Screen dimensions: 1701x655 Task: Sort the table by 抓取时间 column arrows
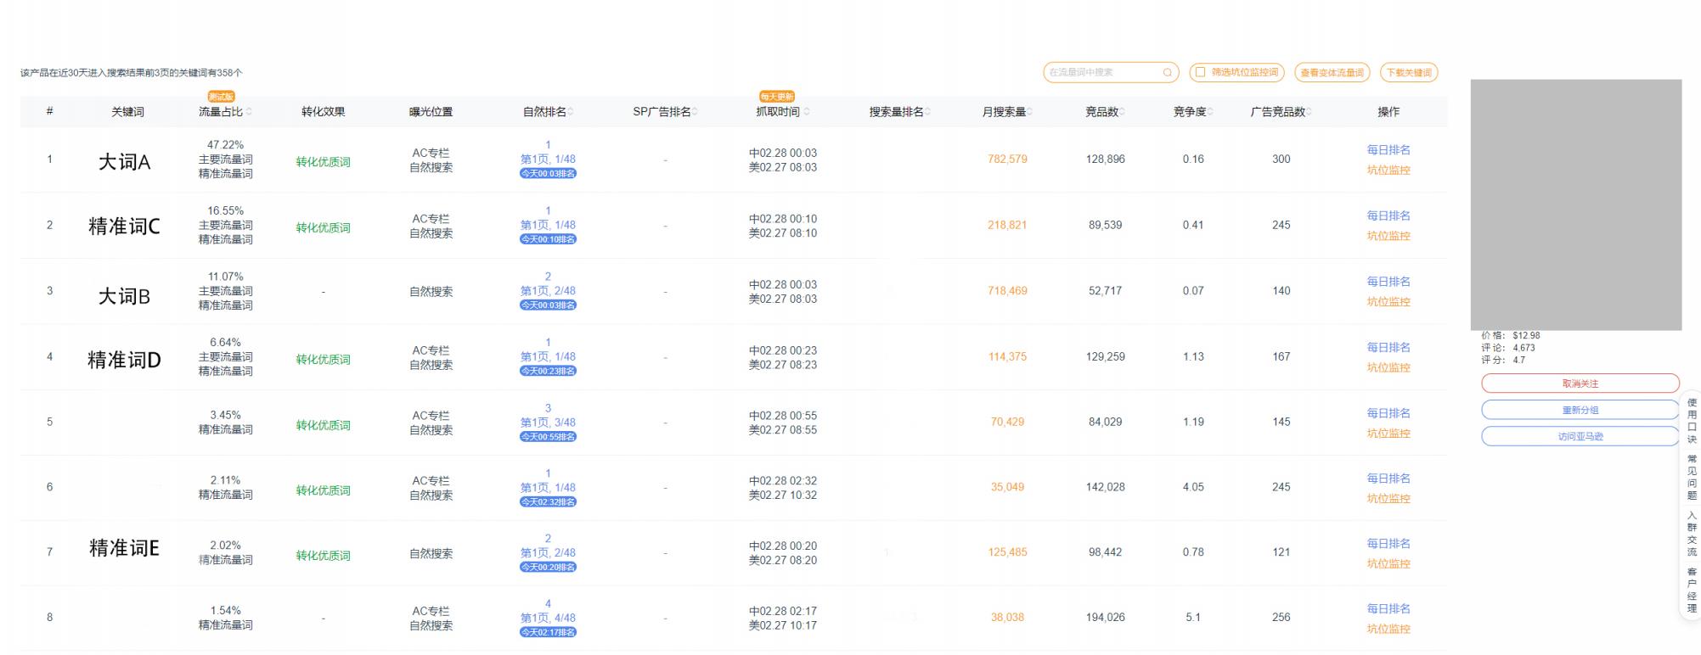(806, 112)
